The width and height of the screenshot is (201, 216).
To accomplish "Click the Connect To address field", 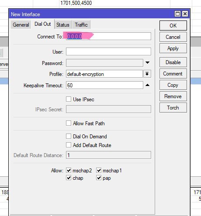I will (108, 36).
